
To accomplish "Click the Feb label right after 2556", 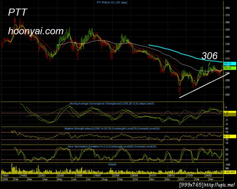I will [16, 180].
